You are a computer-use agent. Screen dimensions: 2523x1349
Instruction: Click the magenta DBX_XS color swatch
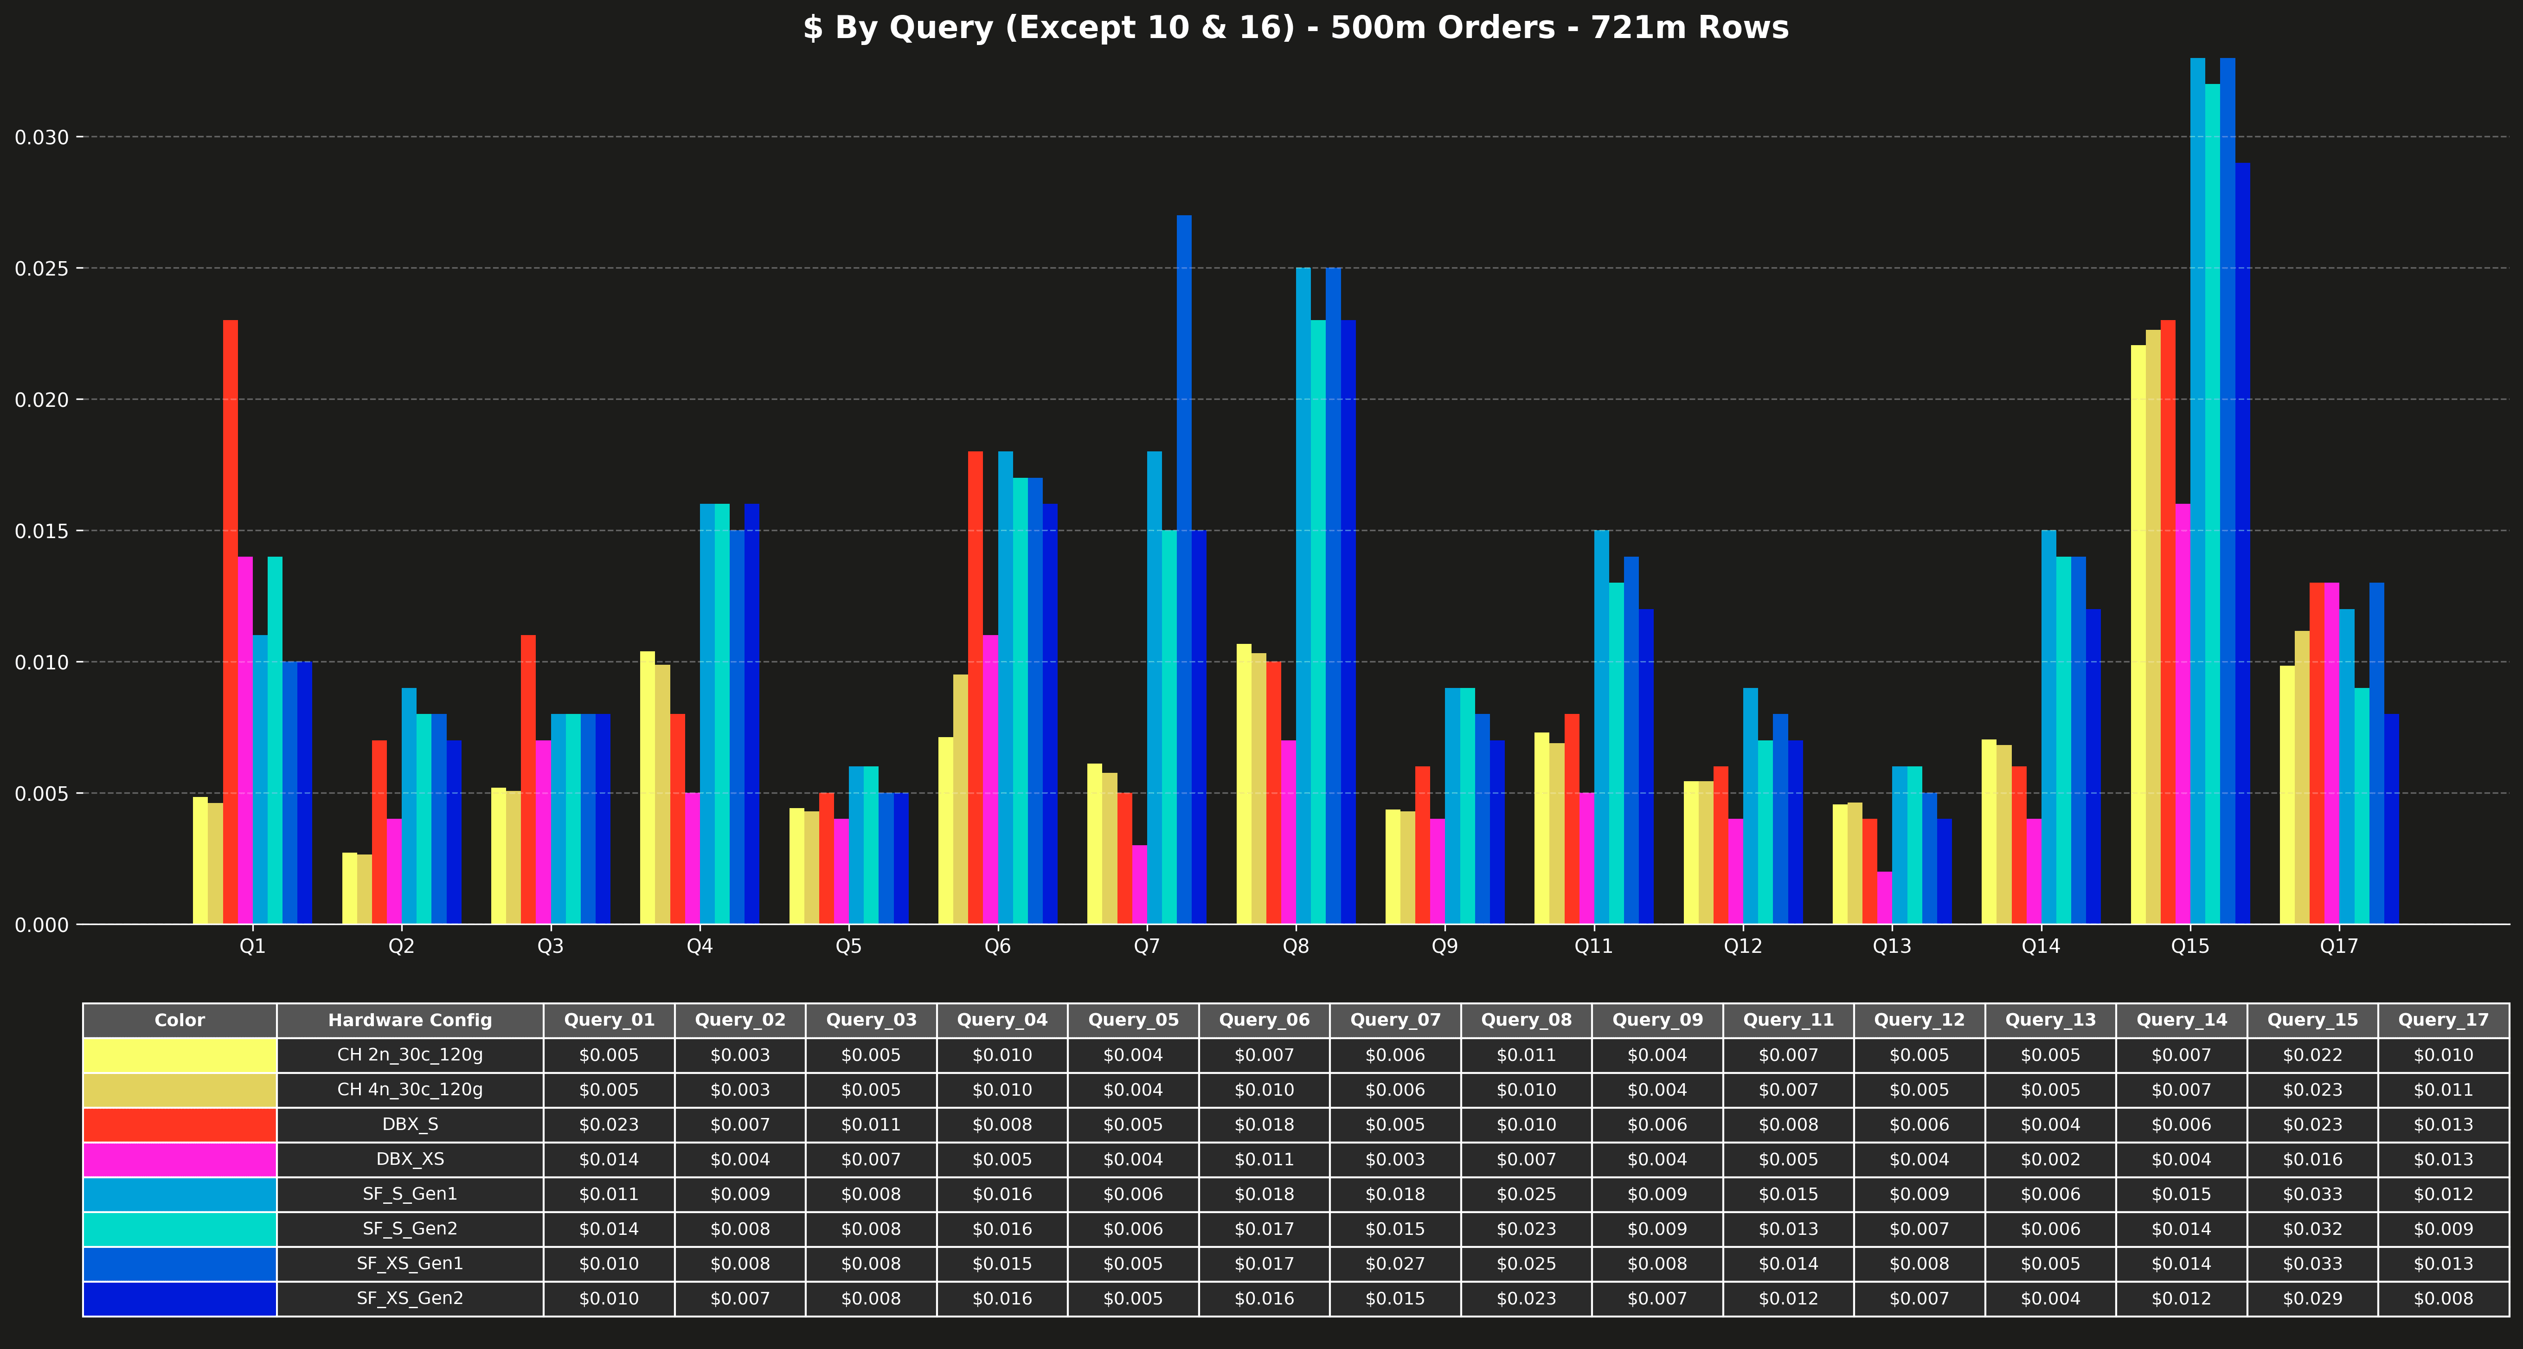tap(179, 1159)
